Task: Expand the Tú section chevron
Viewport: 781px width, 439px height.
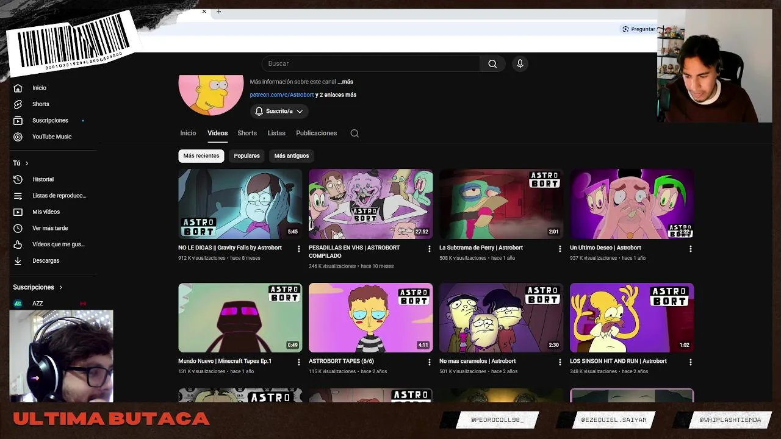Action: (x=27, y=163)
